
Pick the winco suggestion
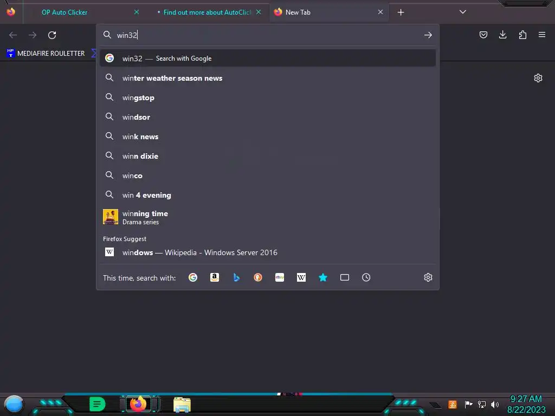click(x=268, y=175)
